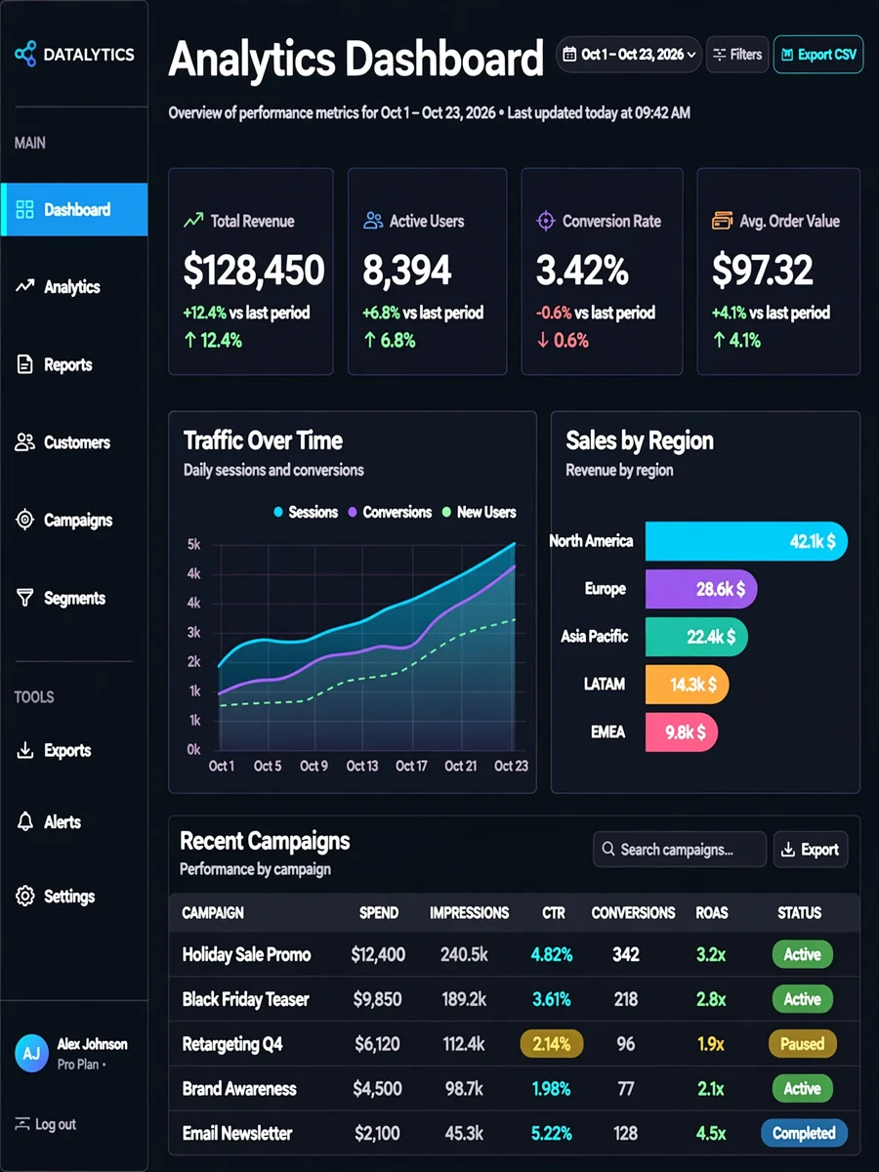Viewport: 879px width, 1172px height.
Task: Click the Avg. Order Value card icon
Action: coord(723,221)
